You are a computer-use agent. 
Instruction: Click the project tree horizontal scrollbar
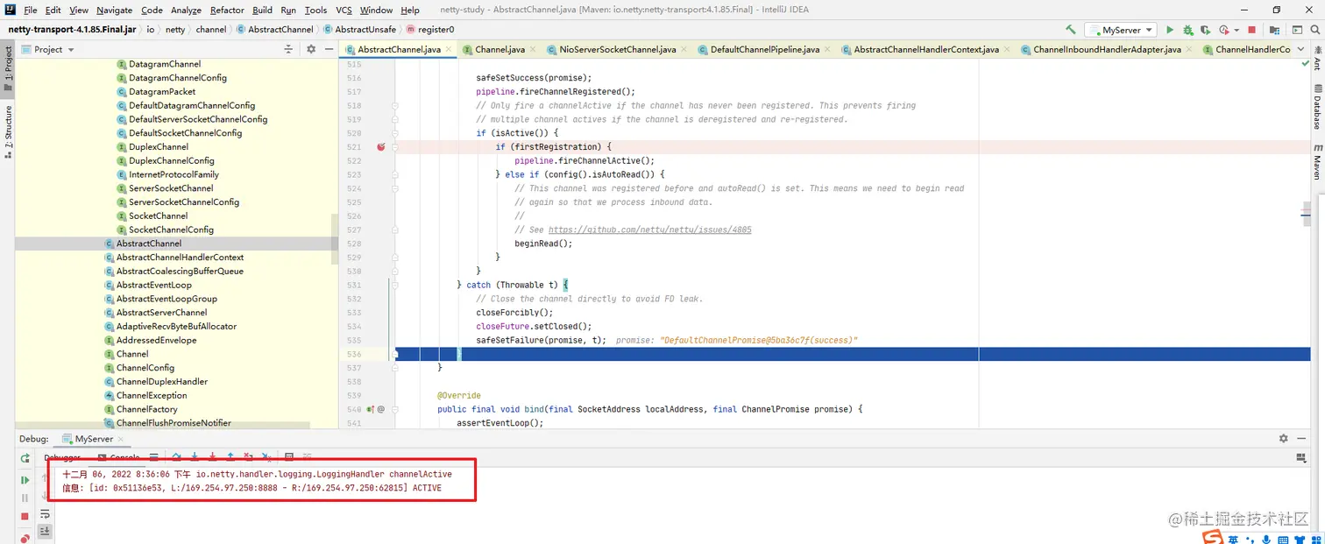coord(163,426)
